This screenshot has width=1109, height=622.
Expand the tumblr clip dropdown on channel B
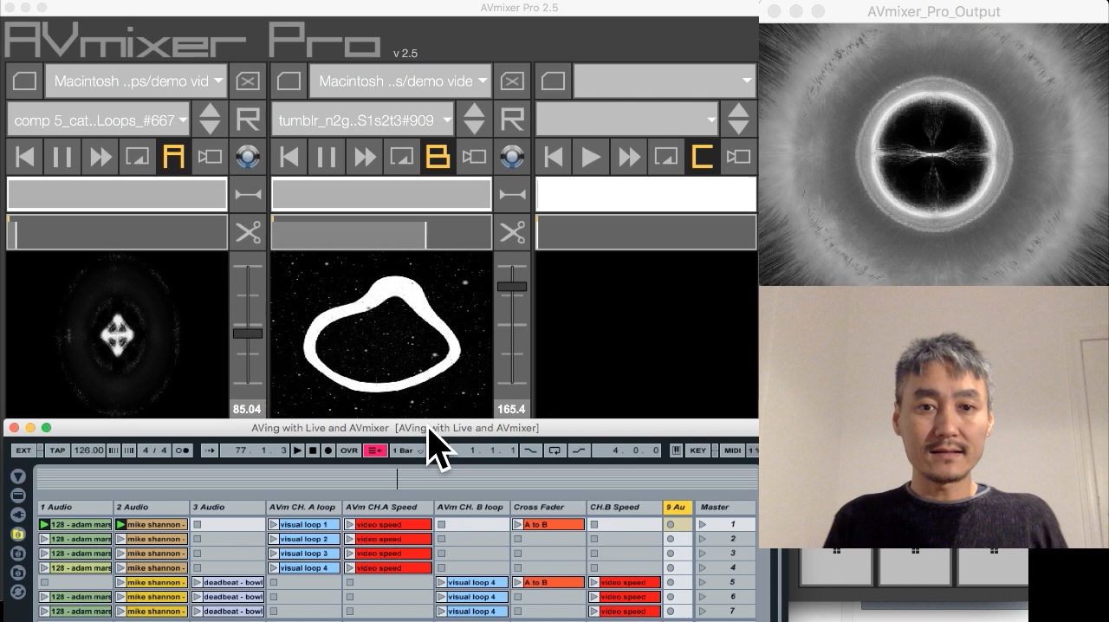(364, 120)
